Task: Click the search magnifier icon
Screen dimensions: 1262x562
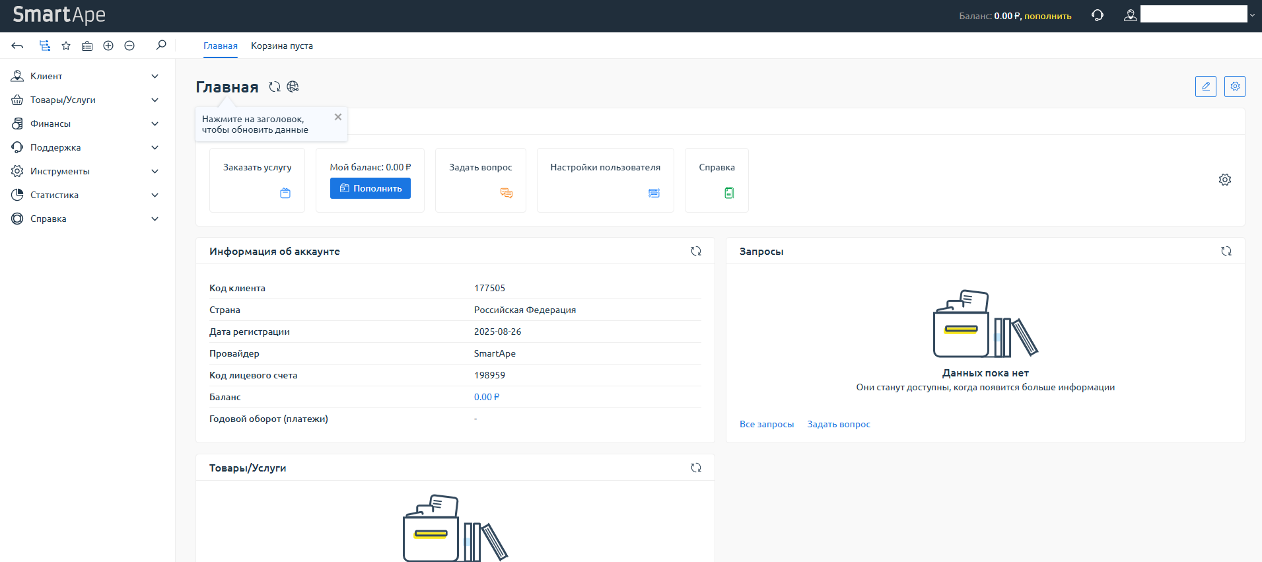Action: (161, 45)
